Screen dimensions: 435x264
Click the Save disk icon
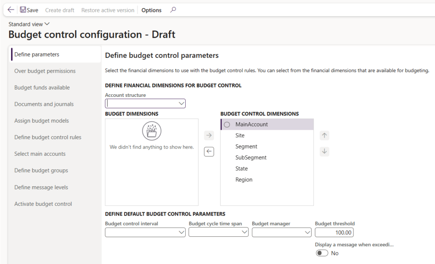(x=23, y=10)
